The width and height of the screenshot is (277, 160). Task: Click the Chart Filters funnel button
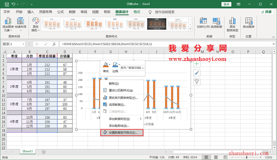(x=197, y=82)
